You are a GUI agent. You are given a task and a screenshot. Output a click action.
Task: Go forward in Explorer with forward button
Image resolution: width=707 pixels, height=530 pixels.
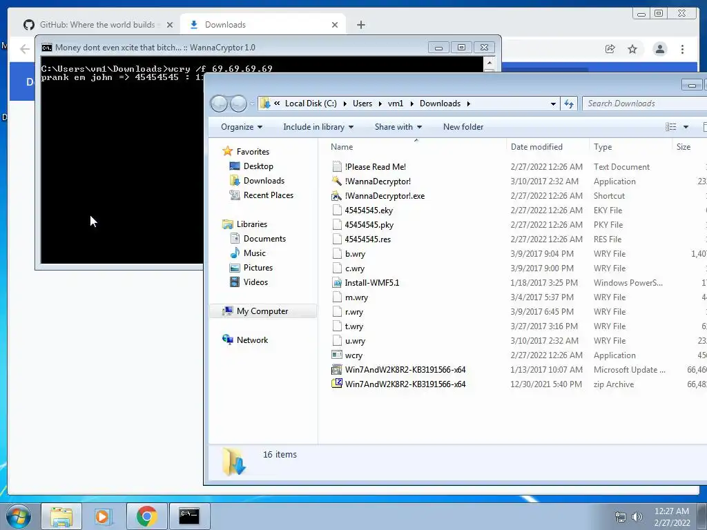(238, 104)
